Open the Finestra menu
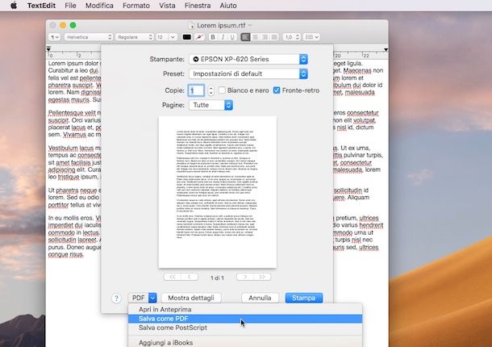Viewport: 492px width, 347px height. click(x=198, y=6)
